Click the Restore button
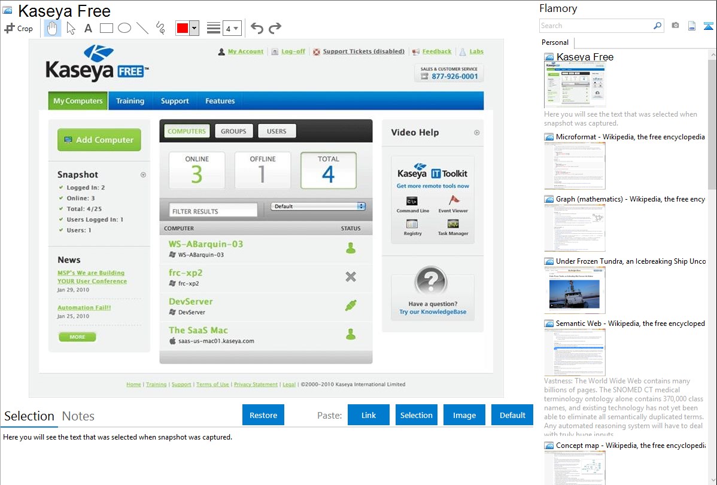Image resolution: width=717 pixels, height=485 pixels. tap(263, 415)
